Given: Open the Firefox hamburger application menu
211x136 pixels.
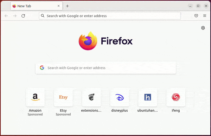Looking at the screenshot, I should [x=205, y=16].
